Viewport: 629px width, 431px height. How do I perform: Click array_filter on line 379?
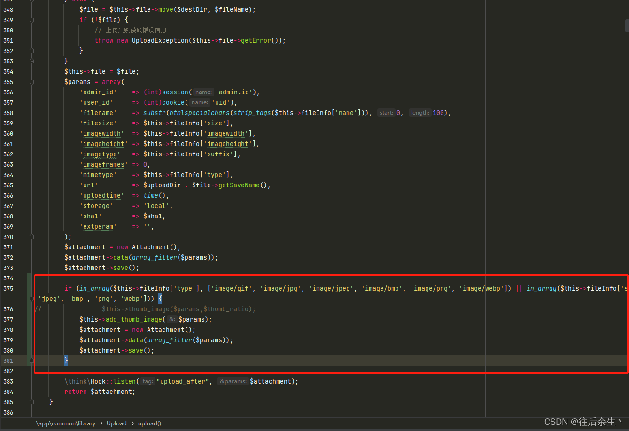(170, 340)
